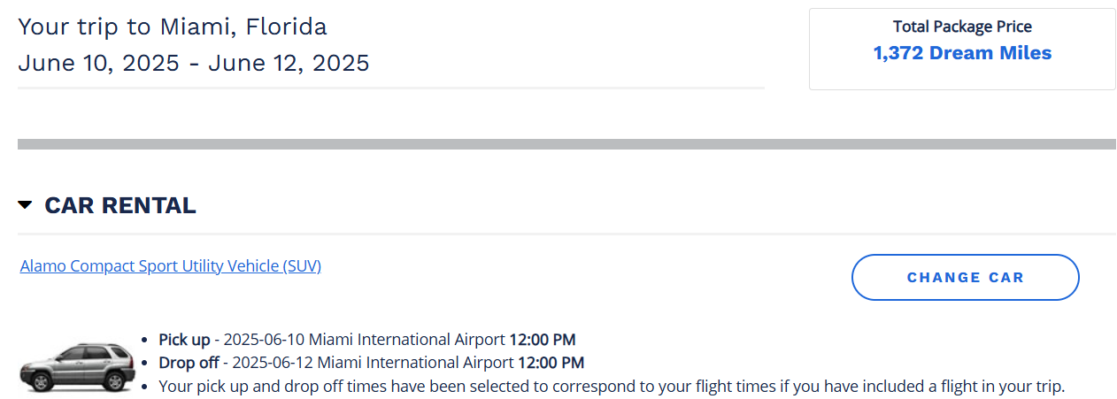Click Miami International Airport in pick up line

click(x=407, y=340)
